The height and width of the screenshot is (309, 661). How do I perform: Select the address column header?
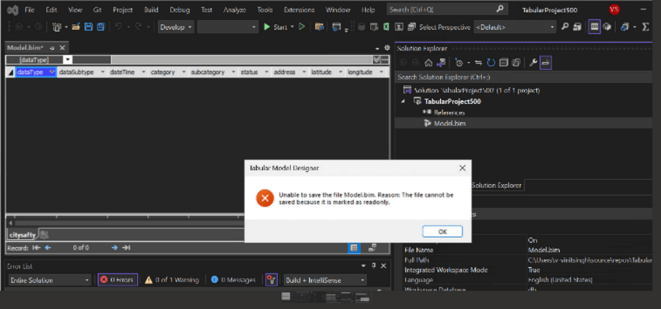tap(285, 72)
